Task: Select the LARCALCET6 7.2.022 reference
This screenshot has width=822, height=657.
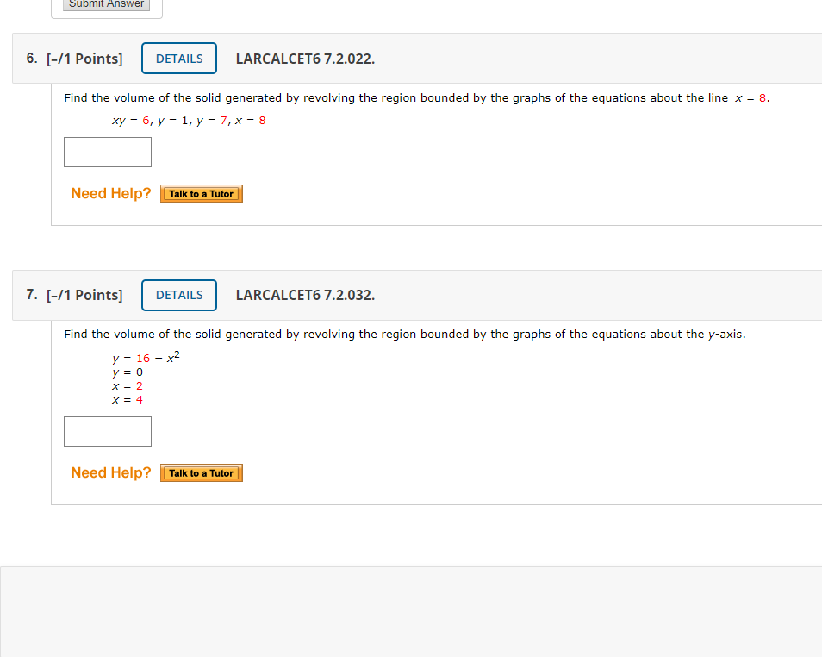Action: tap(304, 58)
